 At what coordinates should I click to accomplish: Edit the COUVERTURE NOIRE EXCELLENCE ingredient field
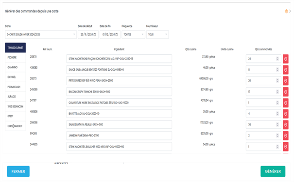119,103
